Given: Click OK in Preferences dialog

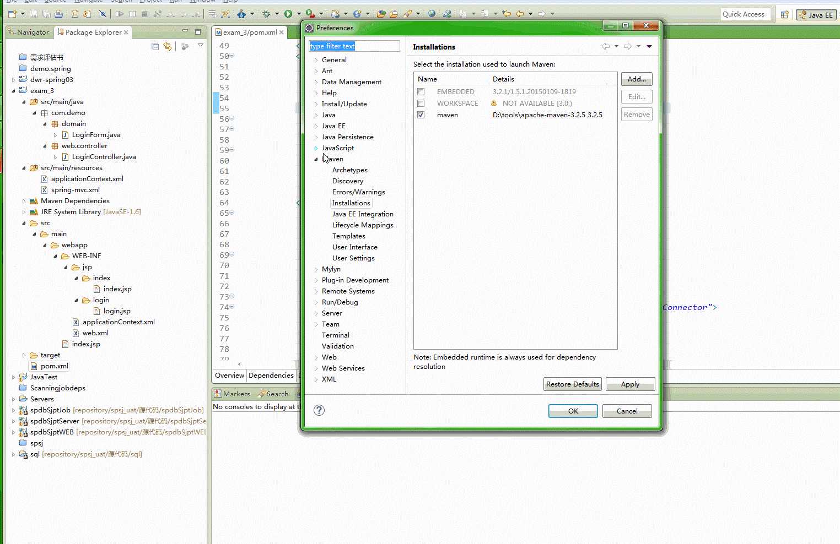Looking at the screenshot, I should 573,411.
